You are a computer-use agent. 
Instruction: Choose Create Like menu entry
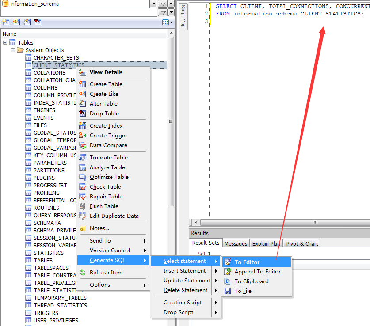tap(113, 94)
